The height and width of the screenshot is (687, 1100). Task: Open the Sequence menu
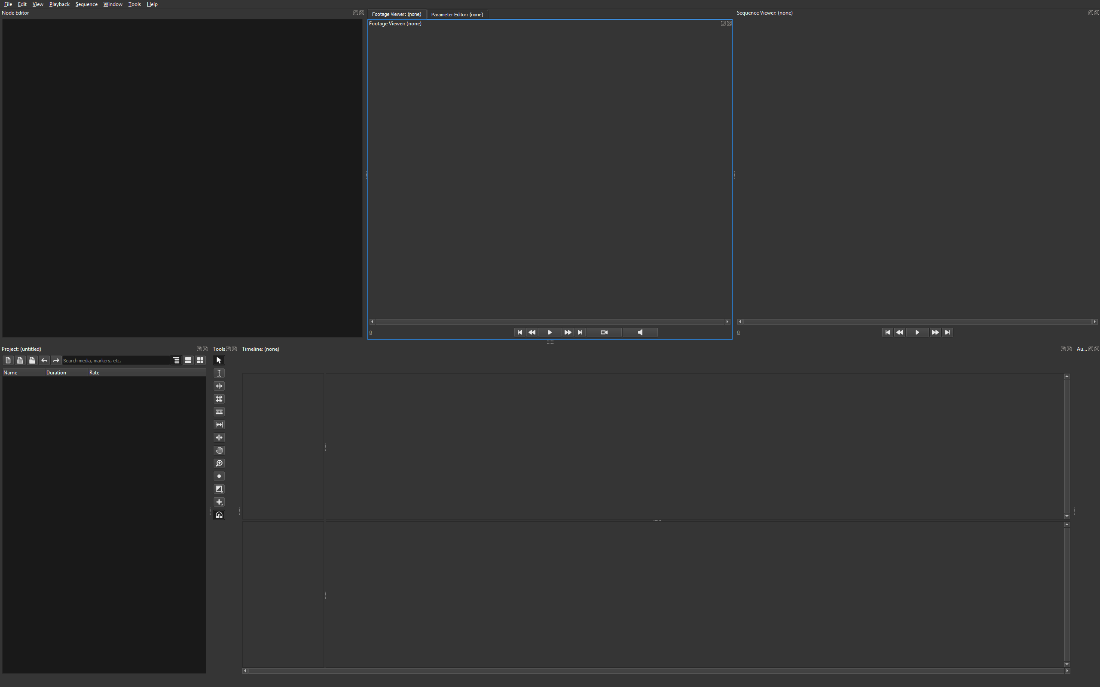pos(86,4)
